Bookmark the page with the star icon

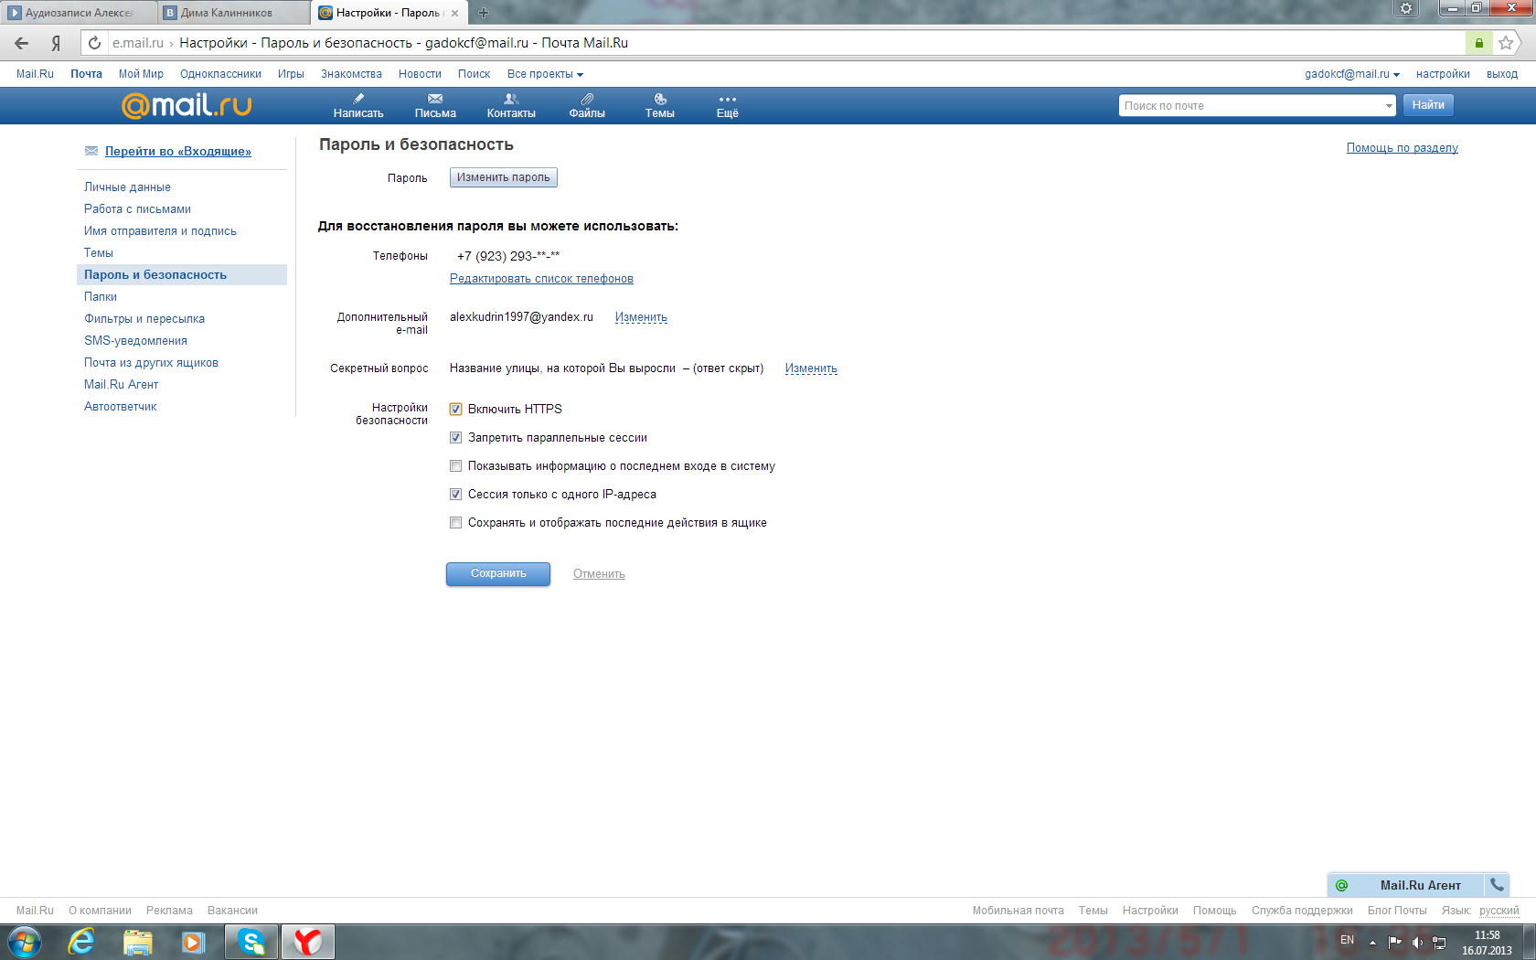pos(1506,43)
